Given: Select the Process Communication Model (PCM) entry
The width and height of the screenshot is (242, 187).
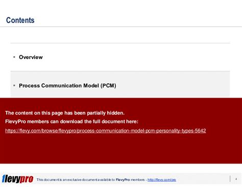Looking at the screenshot, I should [67, 85].
